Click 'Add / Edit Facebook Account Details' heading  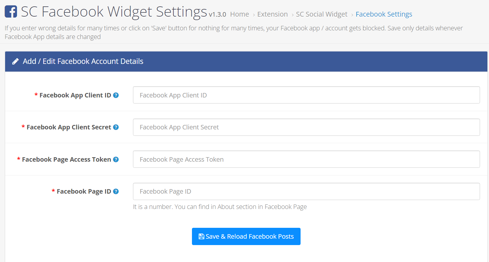[x=83, y=61]
